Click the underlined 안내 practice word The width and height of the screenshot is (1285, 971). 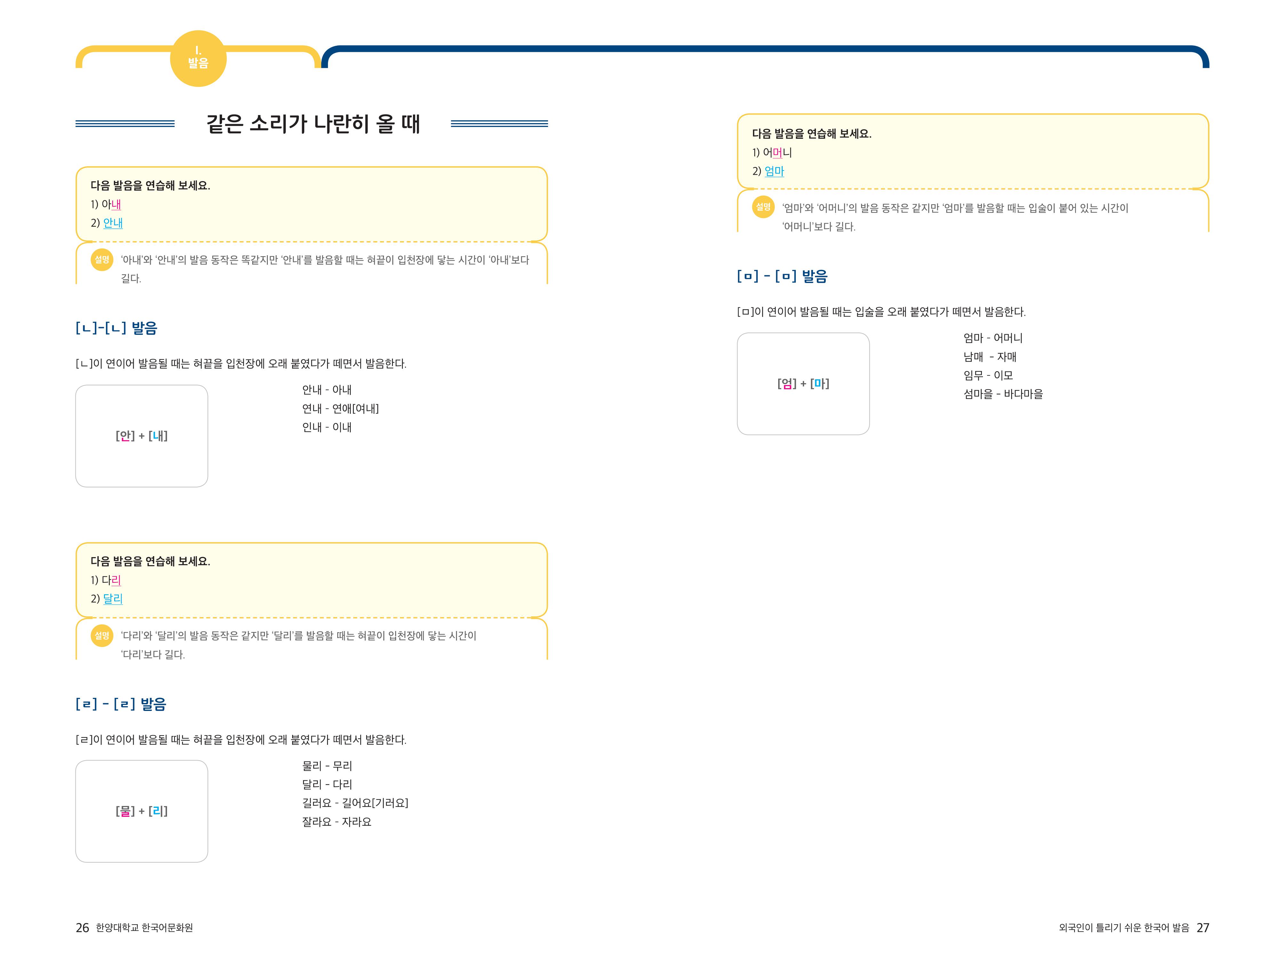113,223
